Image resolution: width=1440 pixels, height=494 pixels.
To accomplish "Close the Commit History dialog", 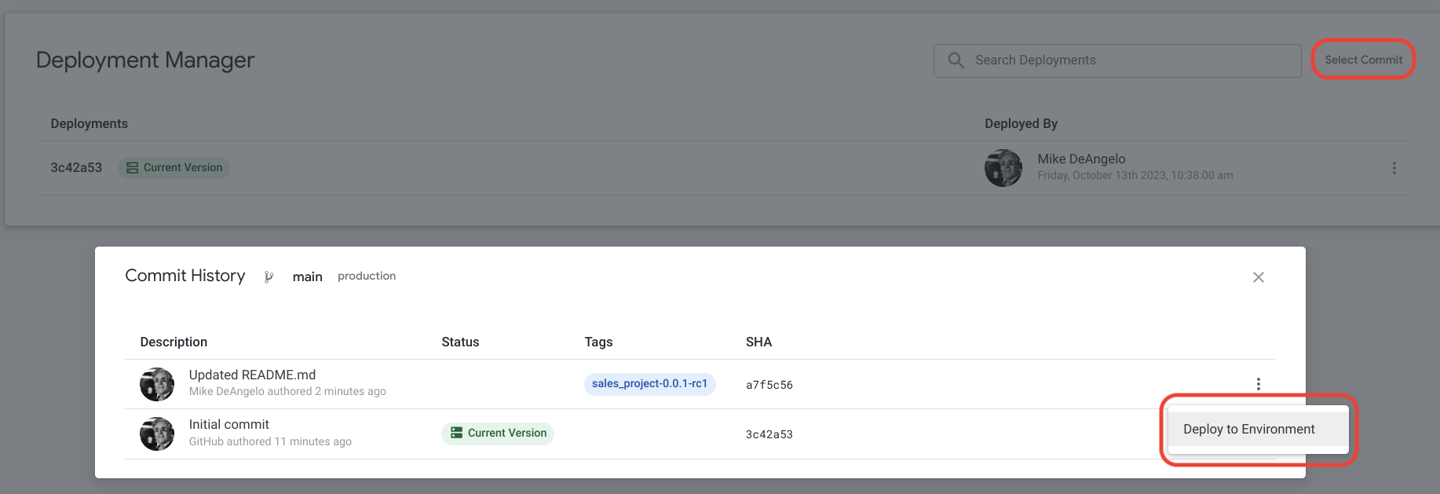I will point(1258,277).
